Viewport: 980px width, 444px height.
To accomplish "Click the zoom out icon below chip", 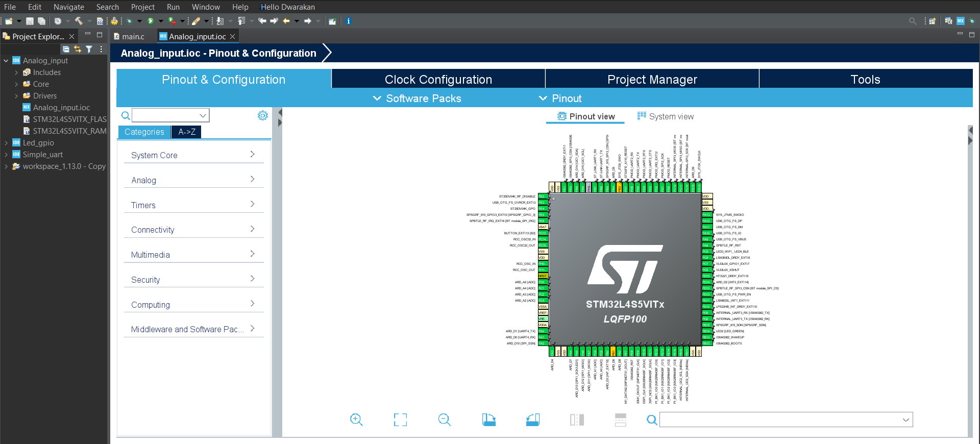I will [445, 420].
